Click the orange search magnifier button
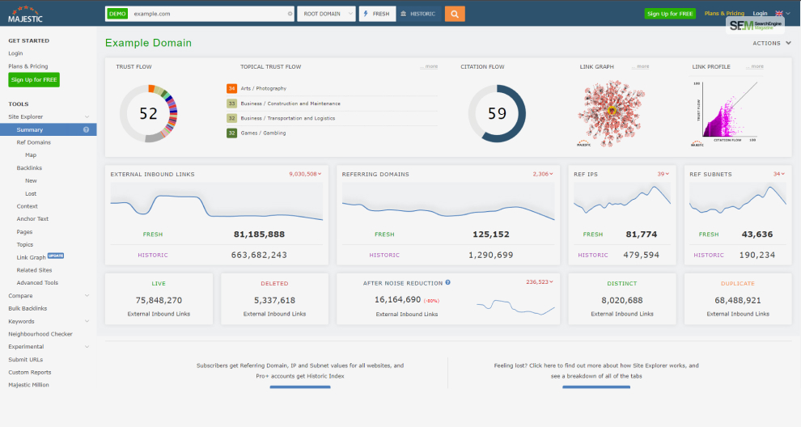 [x=455, y=14]
